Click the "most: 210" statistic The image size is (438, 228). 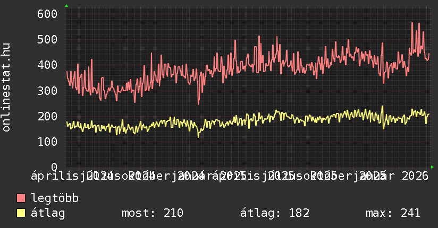[153, 213]
